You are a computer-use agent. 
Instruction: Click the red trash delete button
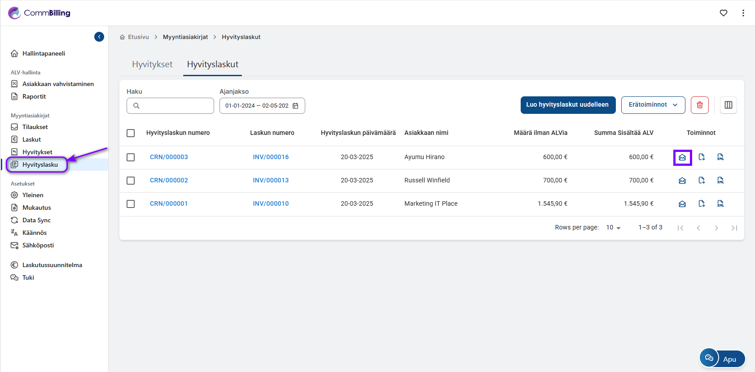(699, 105)
